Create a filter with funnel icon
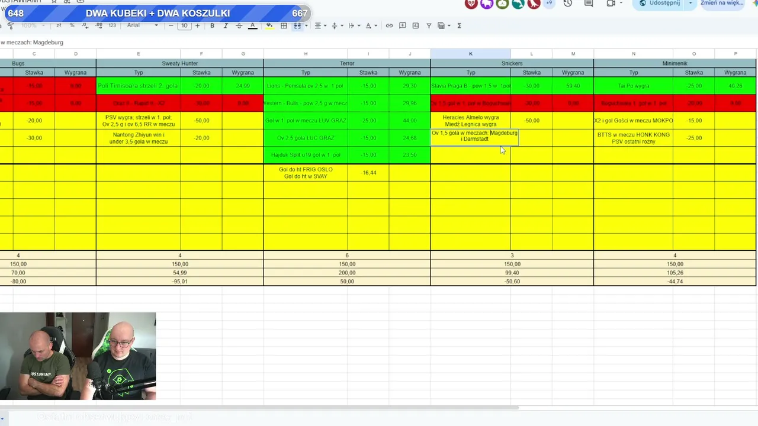Screen dimensions: 758x426 [x=429, y=25]
